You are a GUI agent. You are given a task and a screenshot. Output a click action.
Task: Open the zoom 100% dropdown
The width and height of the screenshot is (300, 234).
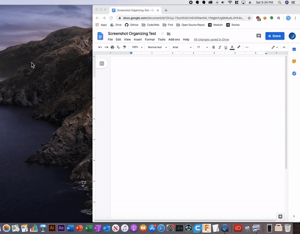coord(137,47)
